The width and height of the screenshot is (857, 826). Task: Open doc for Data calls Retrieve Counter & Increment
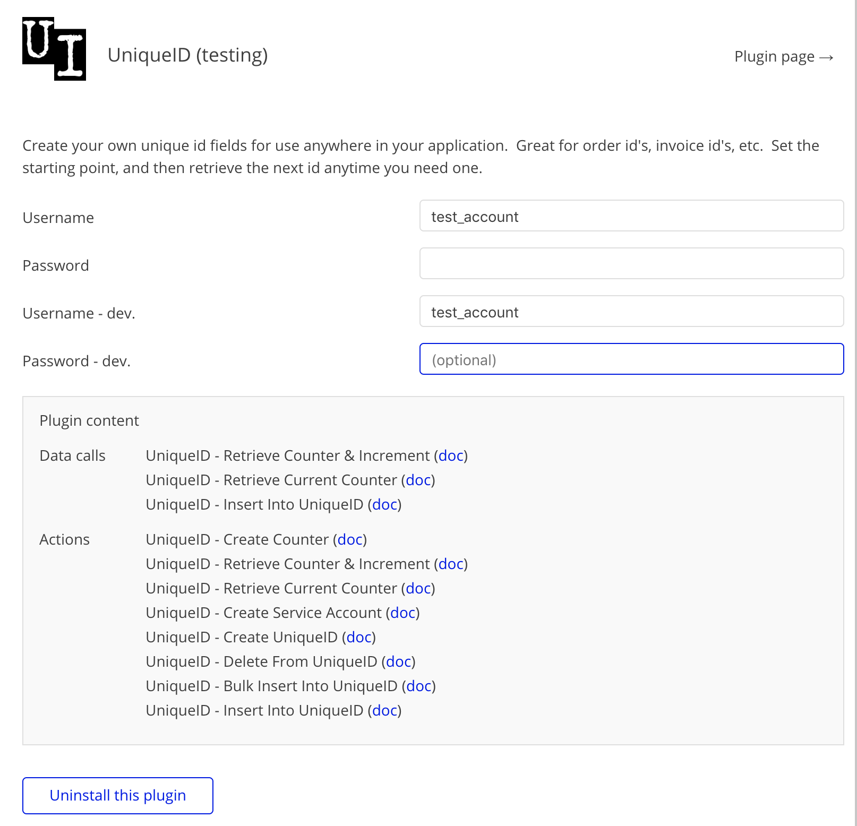tap(451, 455)
